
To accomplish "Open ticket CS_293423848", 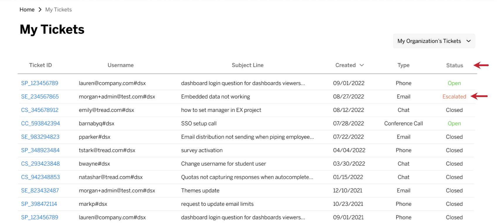I will tap(40, 164).
